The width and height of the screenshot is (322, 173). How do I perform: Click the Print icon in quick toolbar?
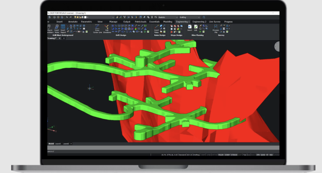[54, 17]
